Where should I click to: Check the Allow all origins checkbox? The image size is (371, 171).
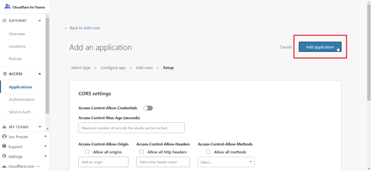tap(87, 152)
